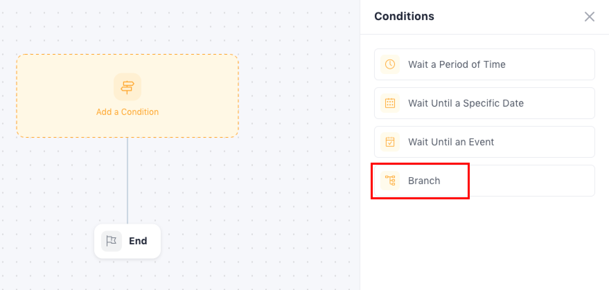Click the signpost icon in condition placeholder

[127, 87]
